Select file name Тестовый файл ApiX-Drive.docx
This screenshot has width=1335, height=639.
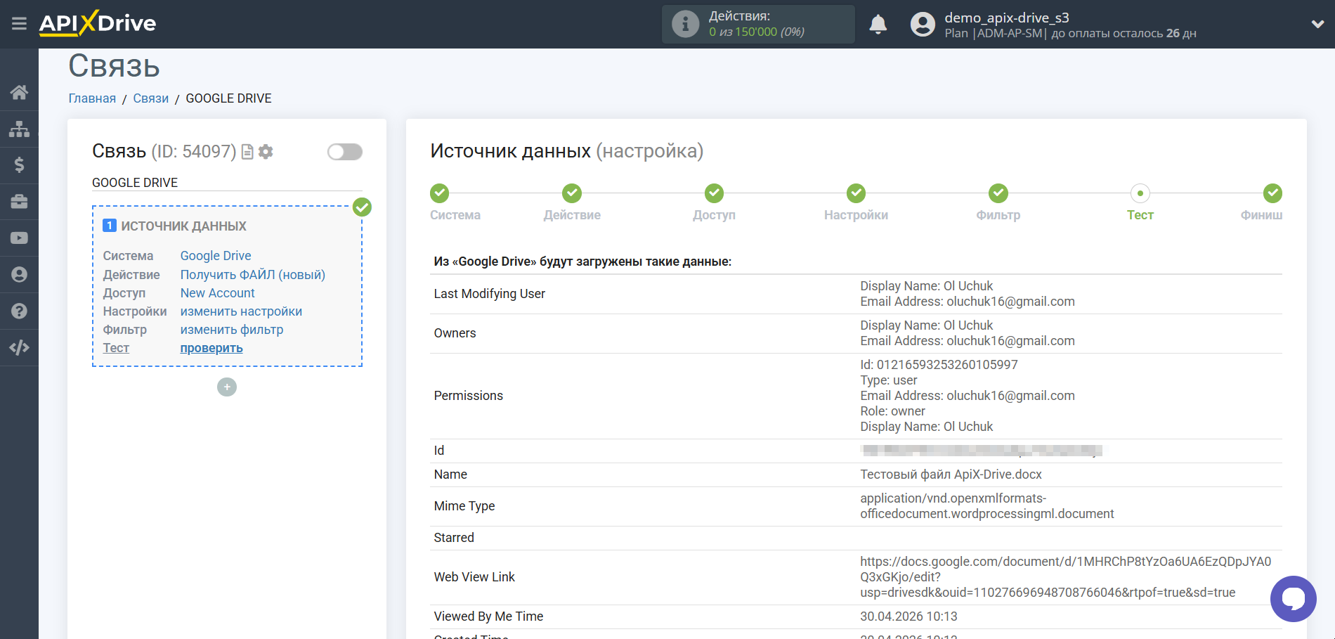pos(951,475)
